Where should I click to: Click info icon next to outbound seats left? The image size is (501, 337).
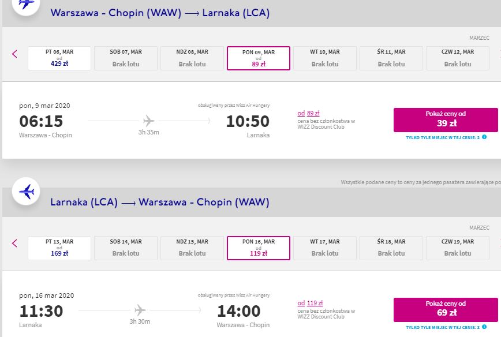tap(484, 137)
